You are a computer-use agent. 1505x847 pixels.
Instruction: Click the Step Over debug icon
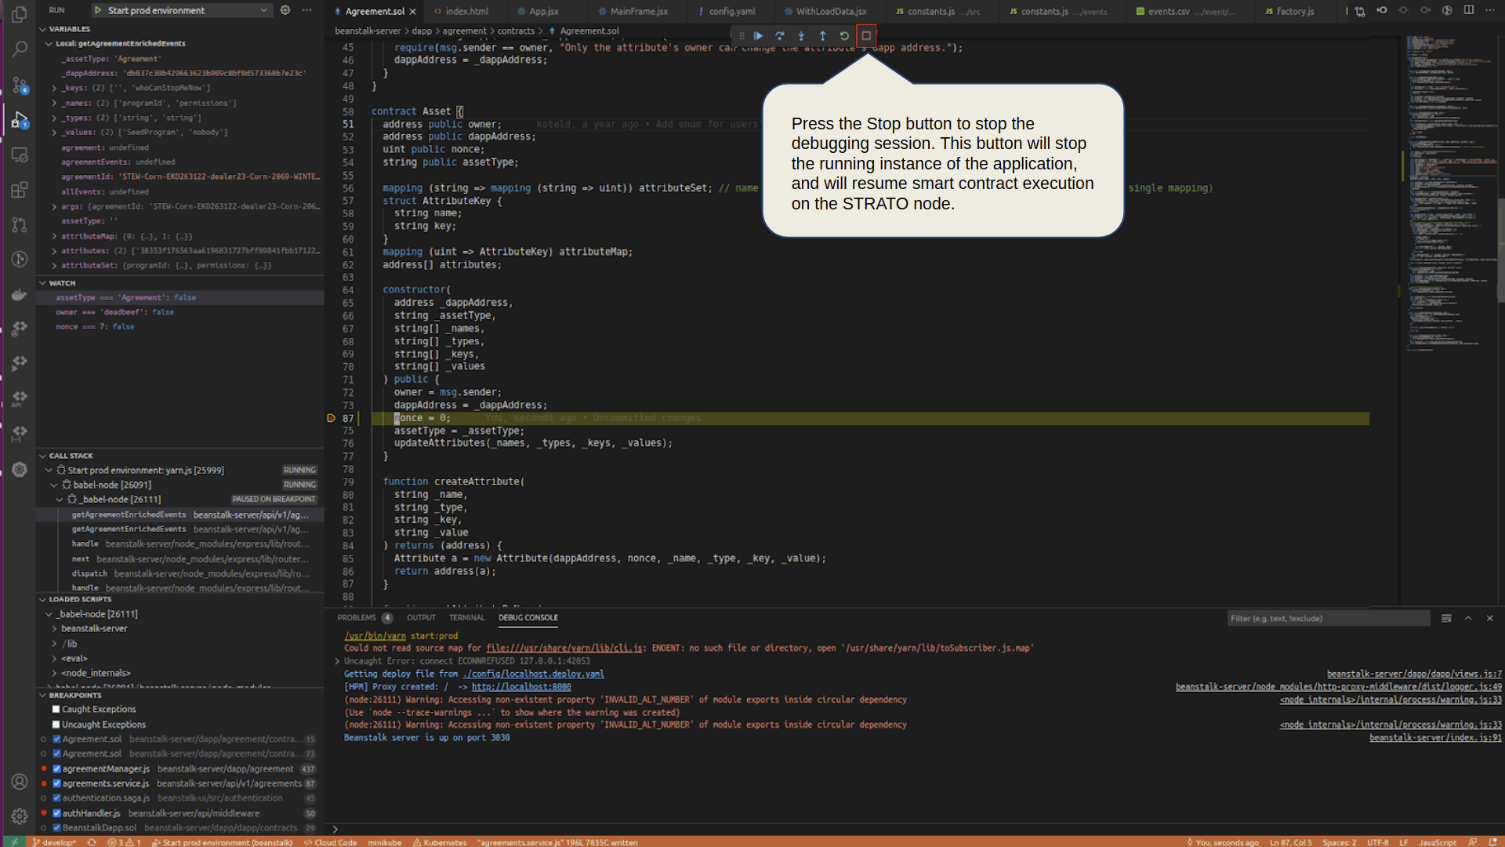point(779,35)
